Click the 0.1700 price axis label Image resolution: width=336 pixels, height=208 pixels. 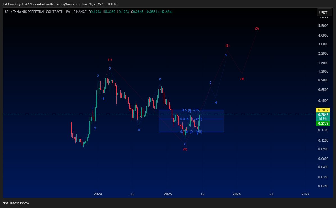tap(323, 130)
